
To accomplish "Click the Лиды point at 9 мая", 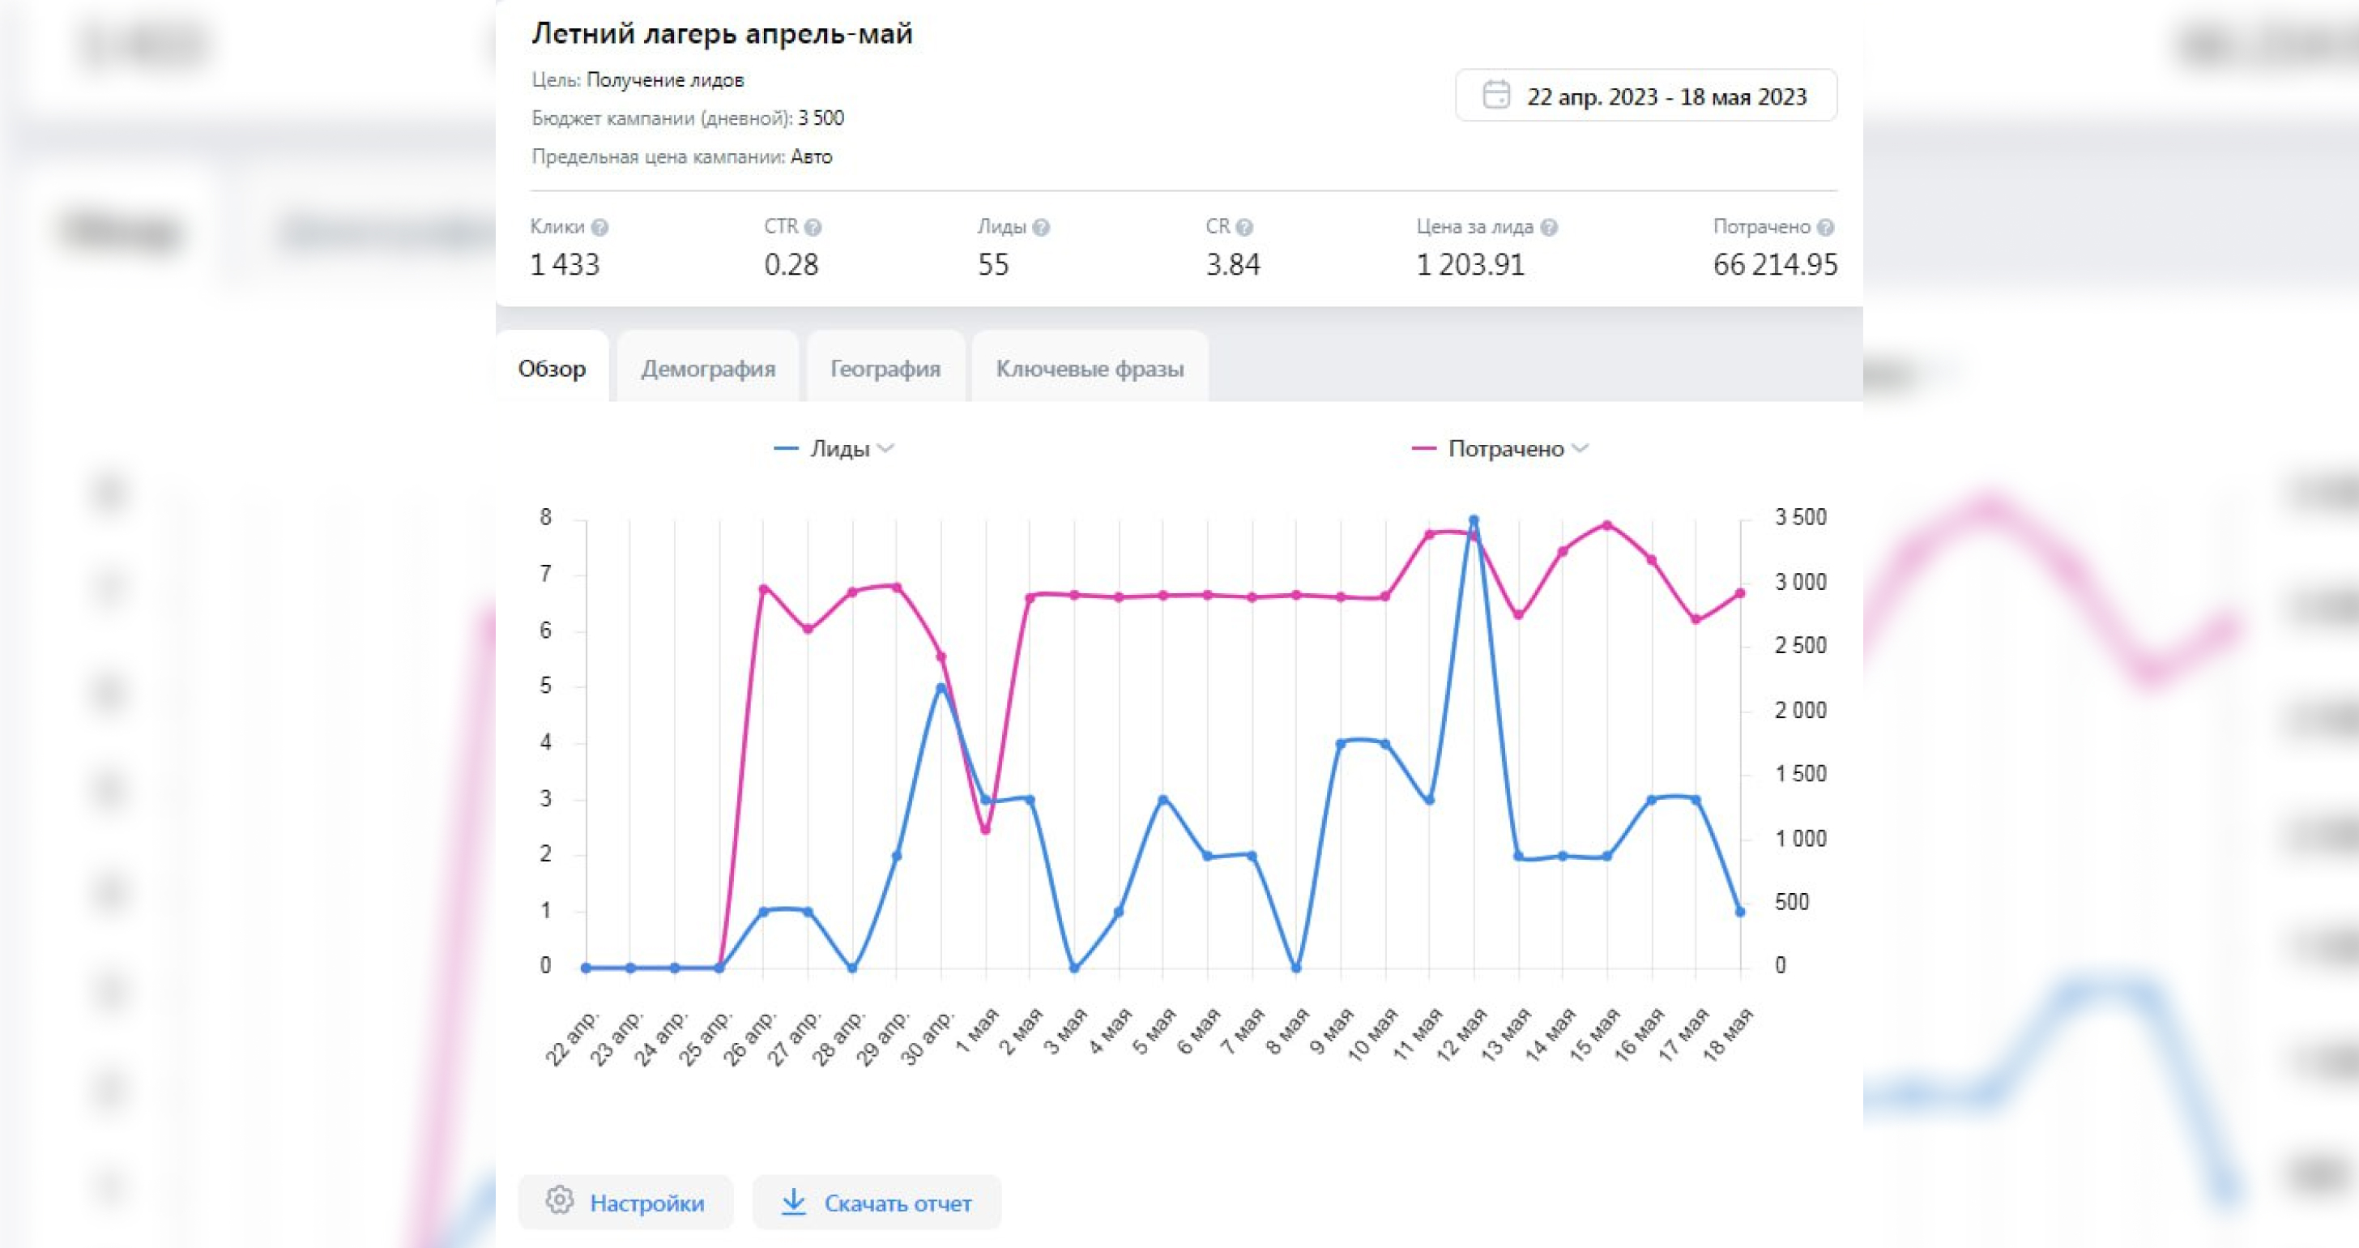I will coord(1341,744).
